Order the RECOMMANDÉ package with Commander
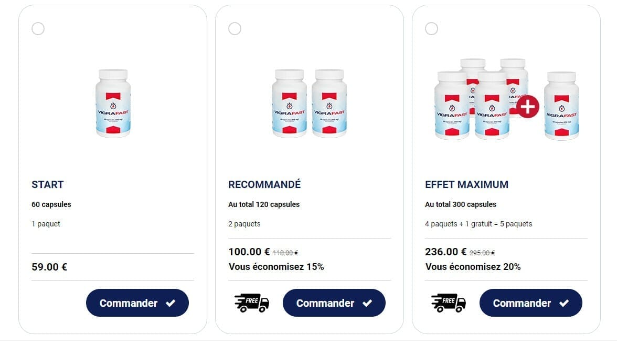 pyautogui.click(x=334, y=303)
